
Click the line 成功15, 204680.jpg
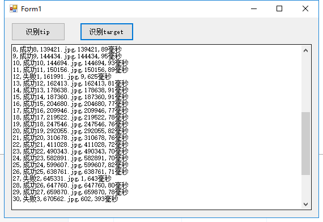(x=70, y=104)
